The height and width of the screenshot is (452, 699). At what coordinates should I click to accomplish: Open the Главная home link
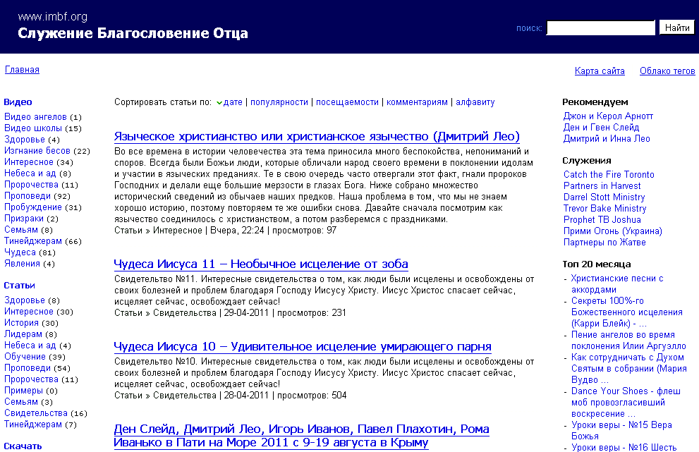point(22,70)
